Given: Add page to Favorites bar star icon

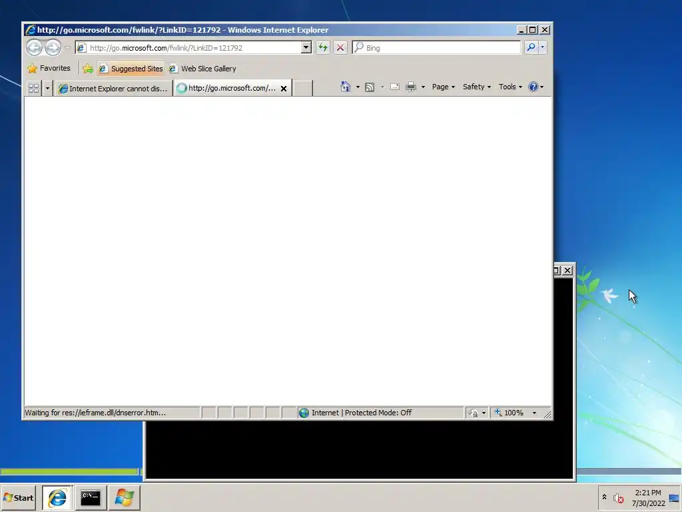Looking at the screenshot, I should point(88,69).
